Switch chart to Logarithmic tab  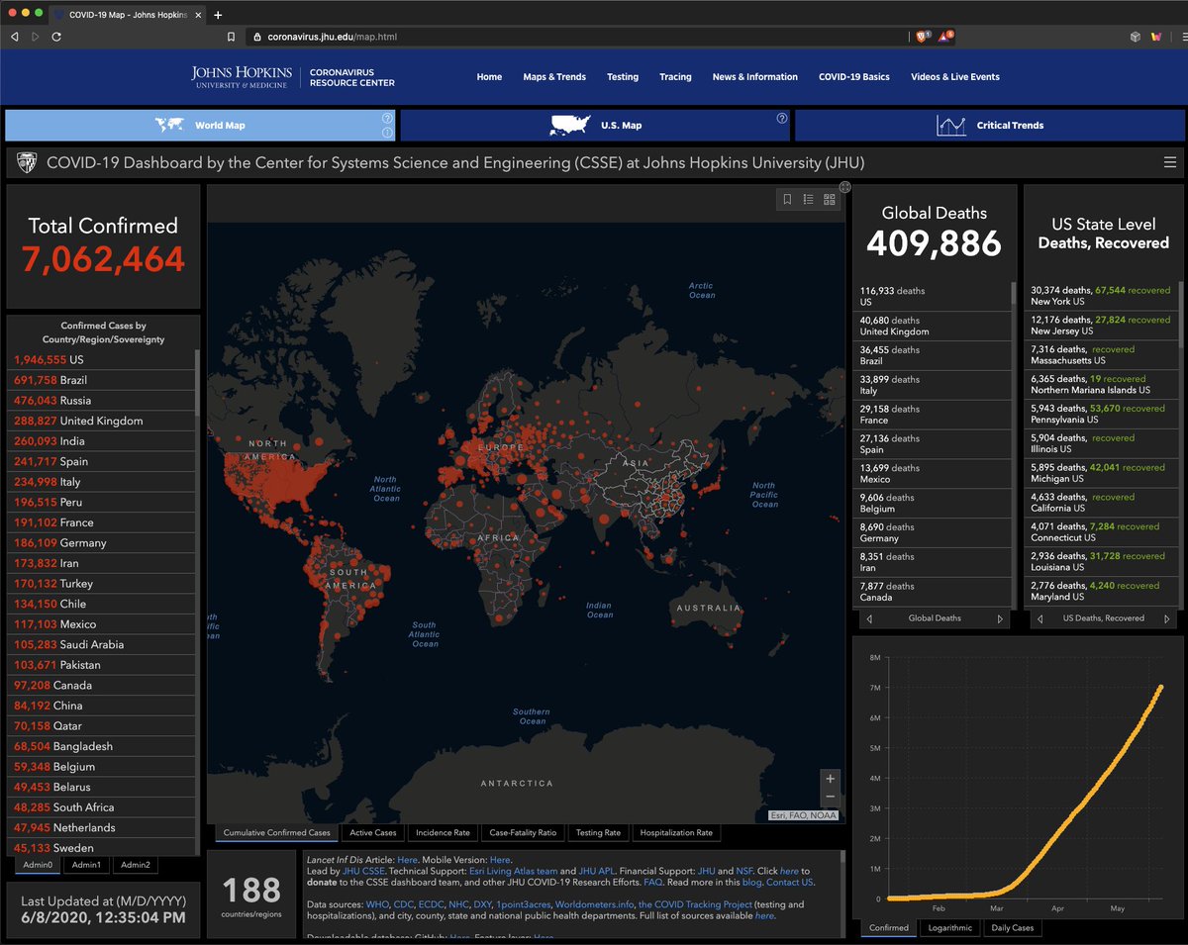(x=950, y=928)
